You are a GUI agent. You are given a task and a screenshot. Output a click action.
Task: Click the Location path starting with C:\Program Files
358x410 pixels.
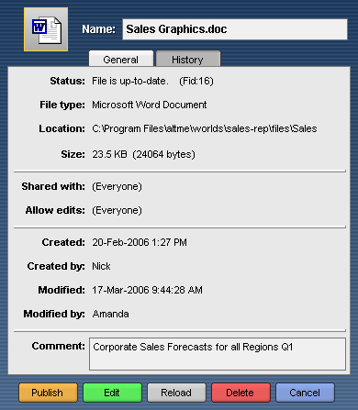(x=205, y=128)
